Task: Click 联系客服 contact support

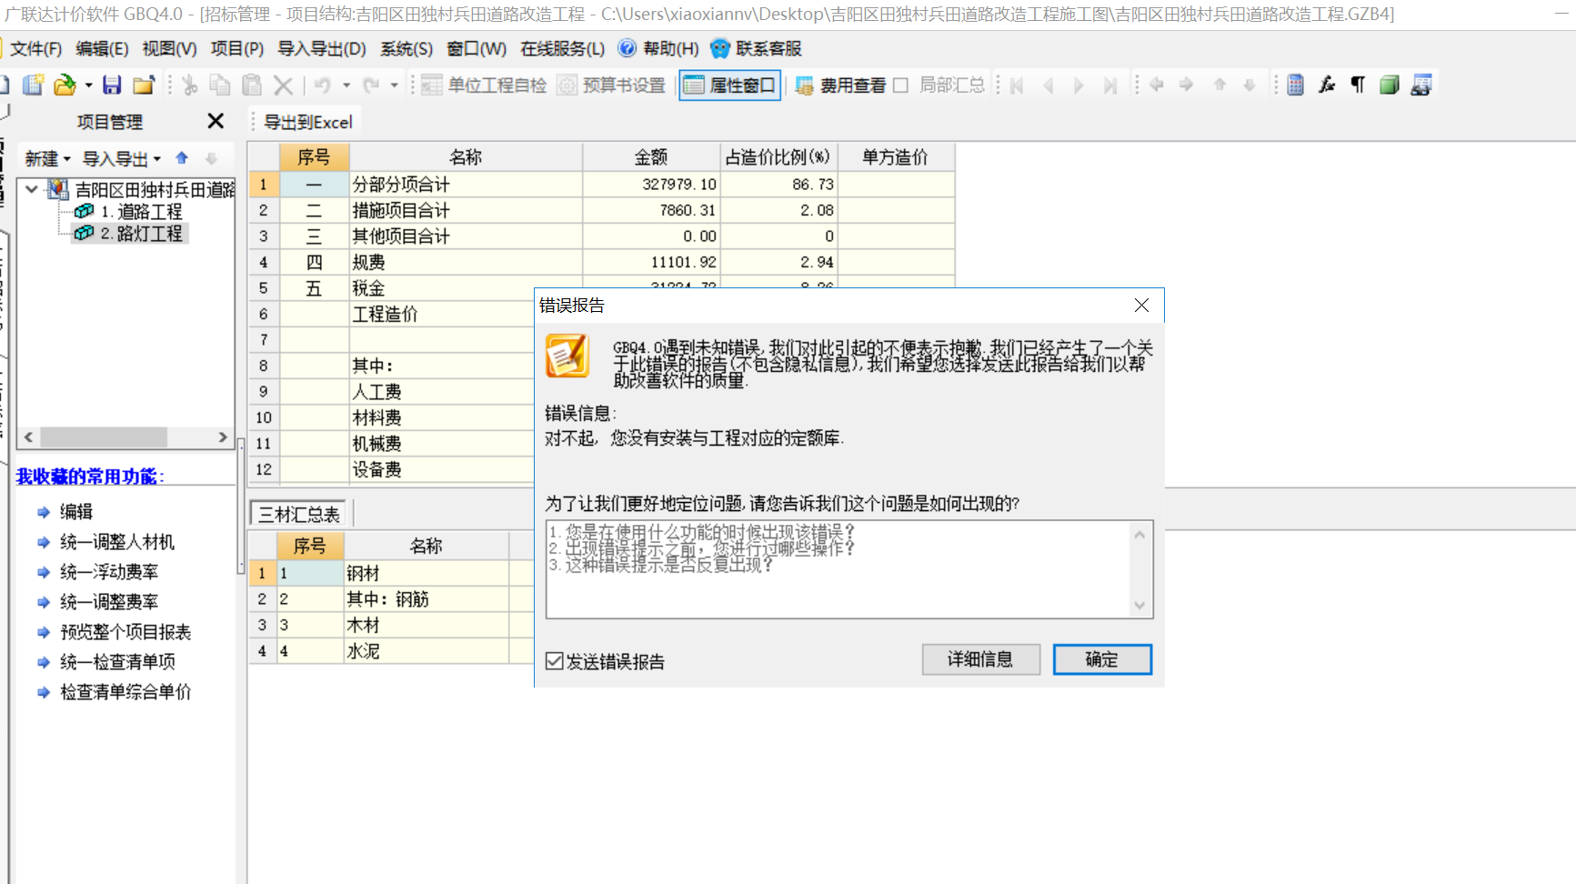Action: [x=757, y=48]
